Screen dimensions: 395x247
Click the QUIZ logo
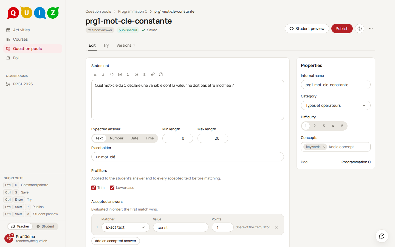click(33, 13)
